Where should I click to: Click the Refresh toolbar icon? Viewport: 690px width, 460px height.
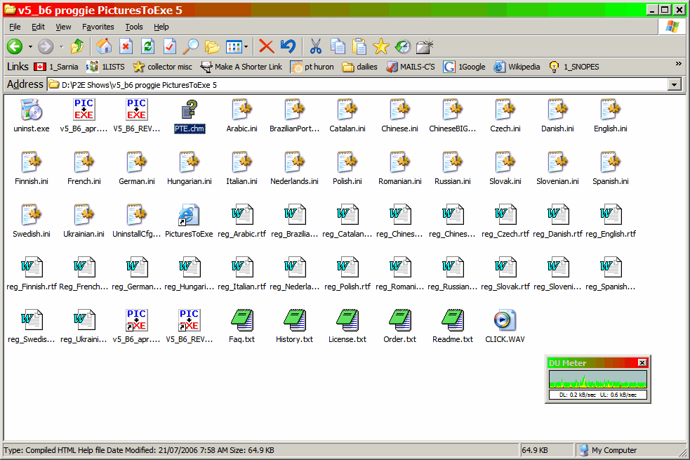tap(148, 46)
